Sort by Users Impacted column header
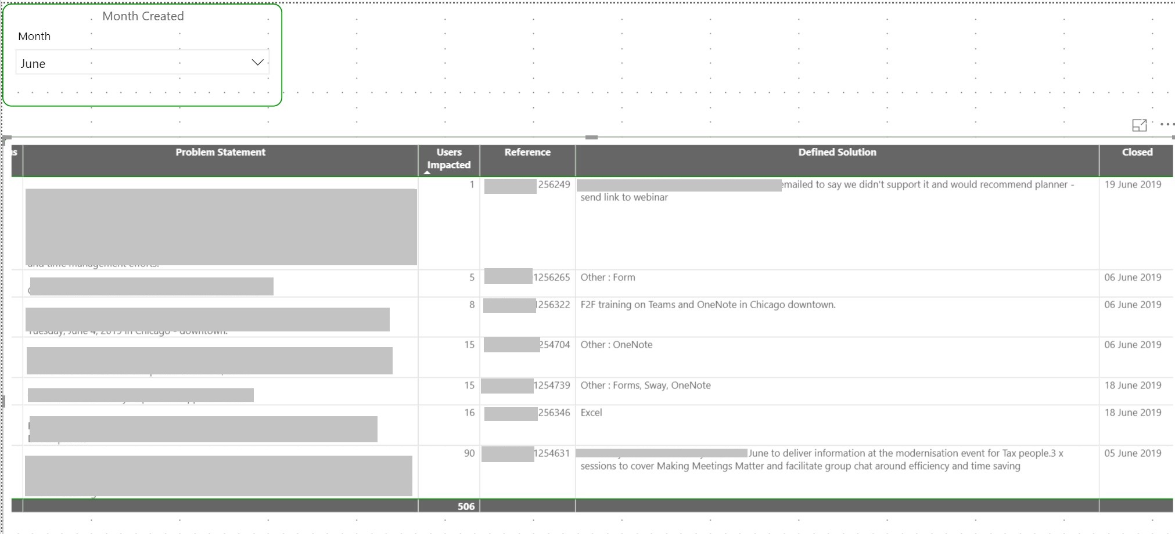Viewport: 1175px width, 534px height. point(449,158)
